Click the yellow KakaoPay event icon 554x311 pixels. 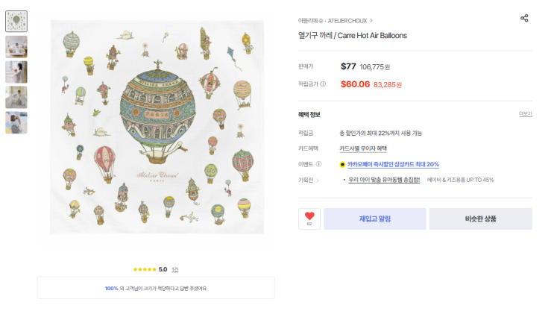tap(342, 164)
